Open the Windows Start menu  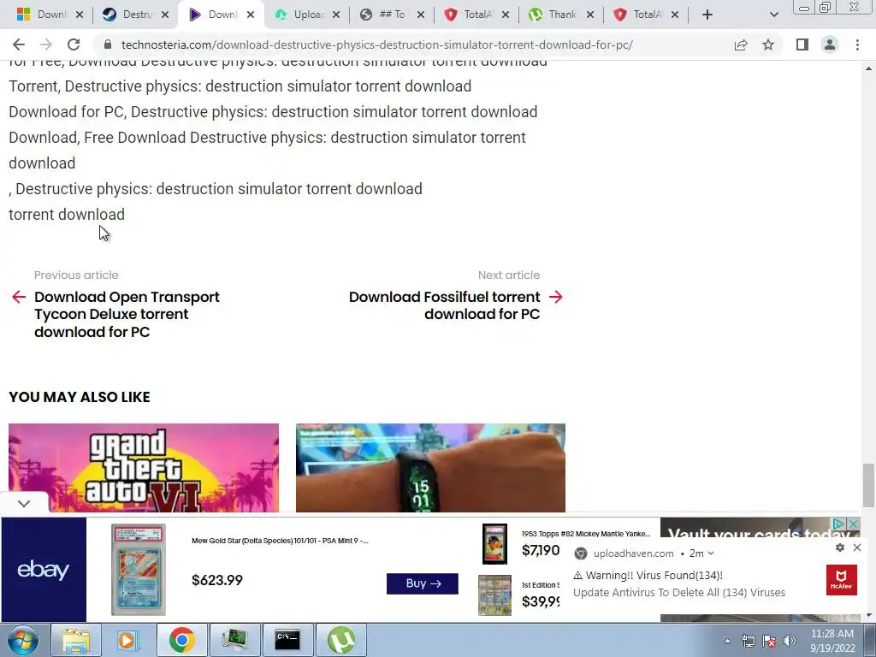pyautogui.click(x=23, y=640)
